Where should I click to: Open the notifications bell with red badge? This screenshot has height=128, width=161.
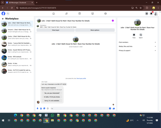click(x=151, y=13)
